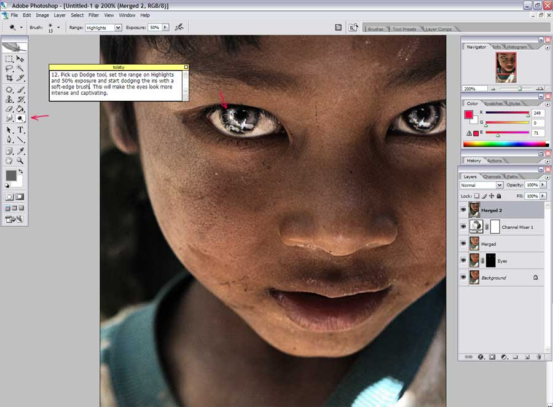Hide the Merged 2 layer
This screenshot has width=553, height=407.
click(x=463, y=210)
